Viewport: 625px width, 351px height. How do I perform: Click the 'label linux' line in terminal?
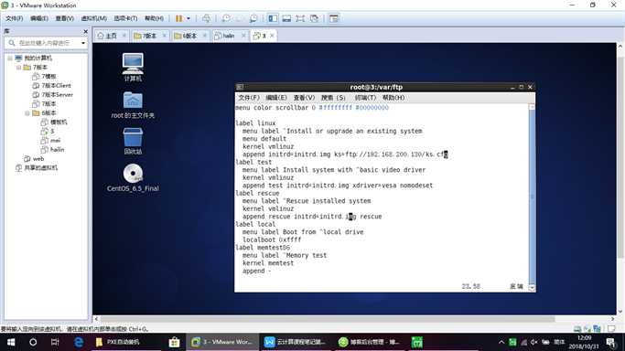[x=255, y=123]
